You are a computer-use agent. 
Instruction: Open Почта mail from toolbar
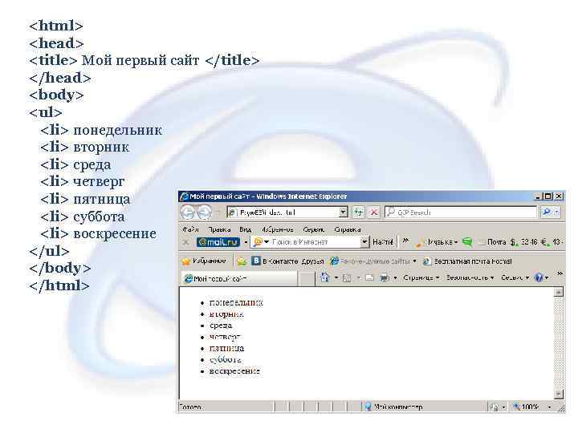[x=492, y=242]
